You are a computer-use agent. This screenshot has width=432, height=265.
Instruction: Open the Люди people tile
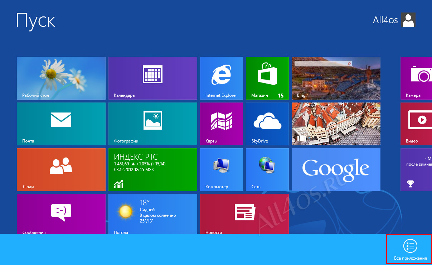pos(61,170)
